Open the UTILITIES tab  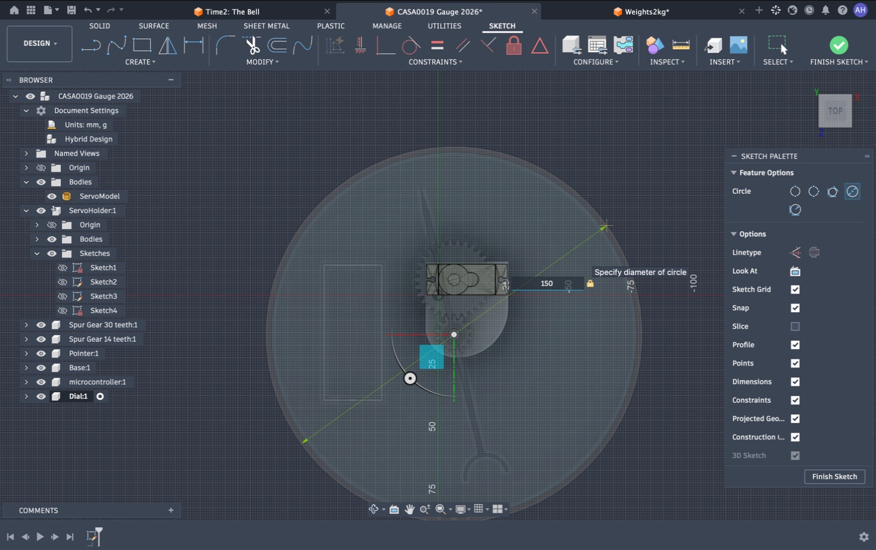point(444,26)
